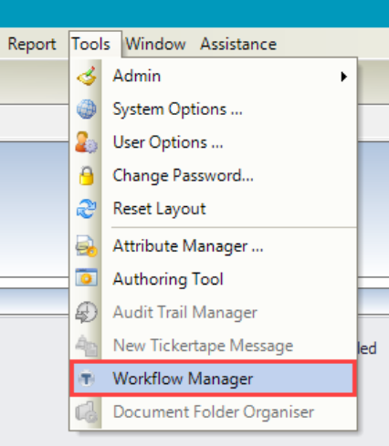Click the Workflow Manager icon
Viewport: 389px width, 446px height.
point(87,379)
